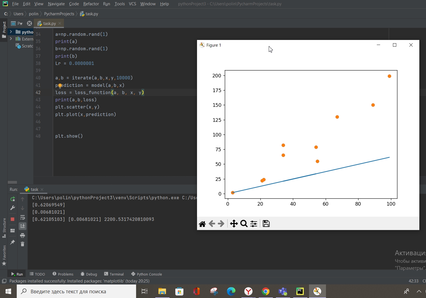Viewport: 426px width, 298px height.
Task: Save the figure using the floppy disk icon
Action: click(266, 224)
